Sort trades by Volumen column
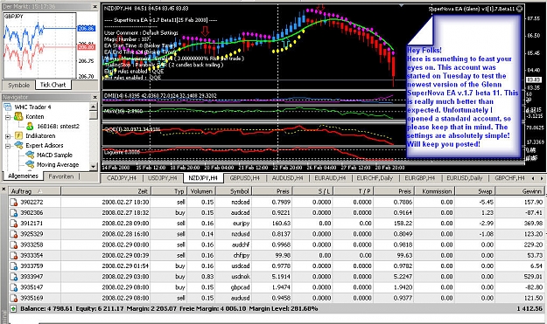The image size is (547, 324). coord(201,191)
